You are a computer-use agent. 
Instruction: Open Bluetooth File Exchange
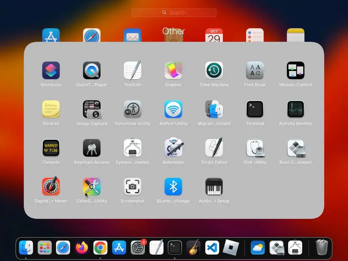click(173, 187)
